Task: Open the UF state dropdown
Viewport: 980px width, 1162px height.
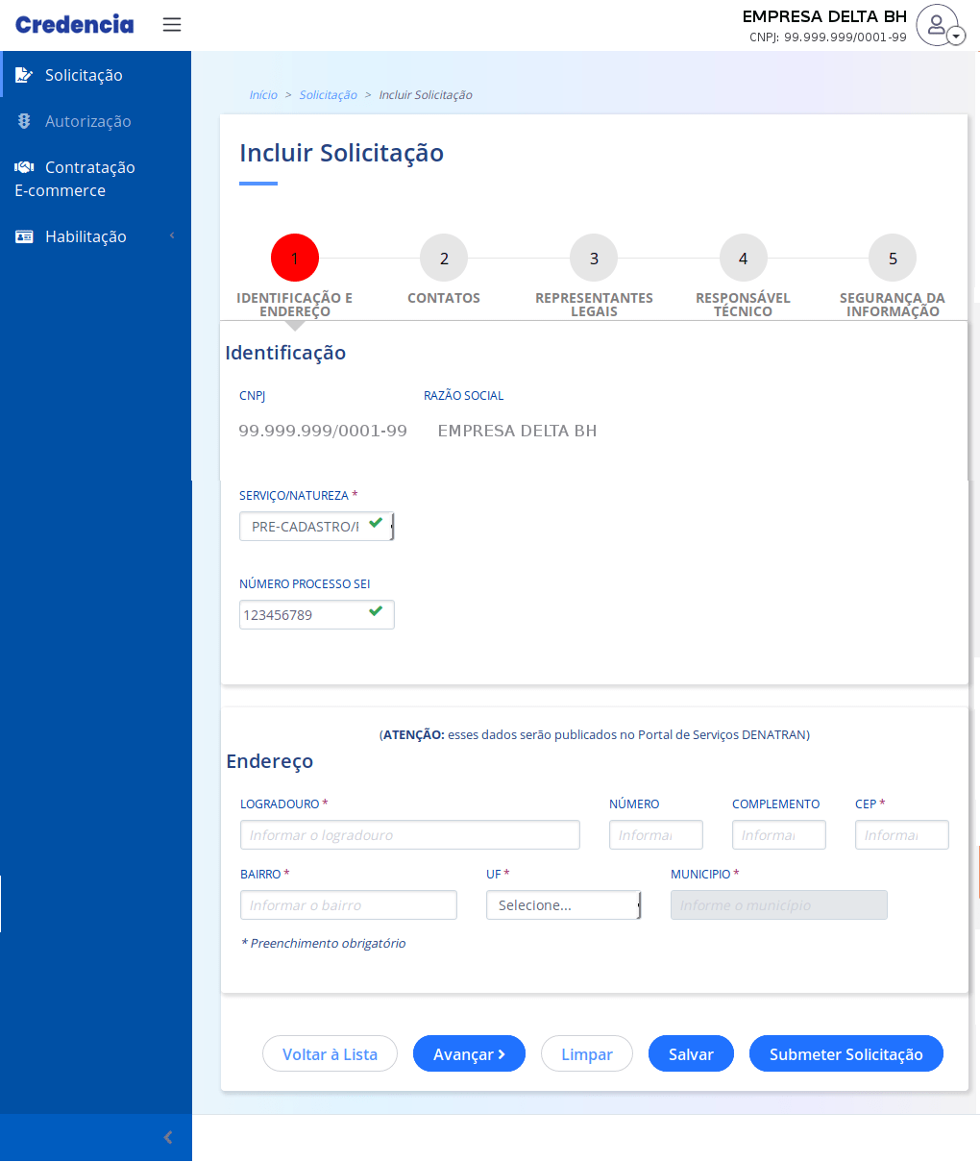Action: pos(563,905)
